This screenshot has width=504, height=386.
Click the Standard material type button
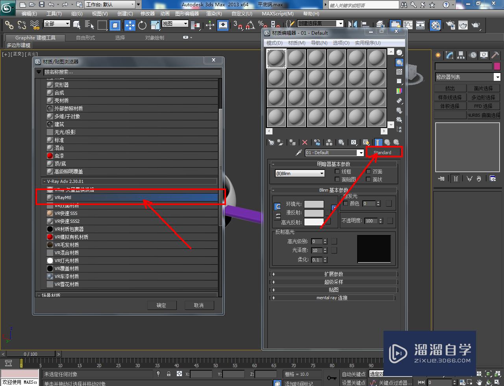(x=383, y=153)
